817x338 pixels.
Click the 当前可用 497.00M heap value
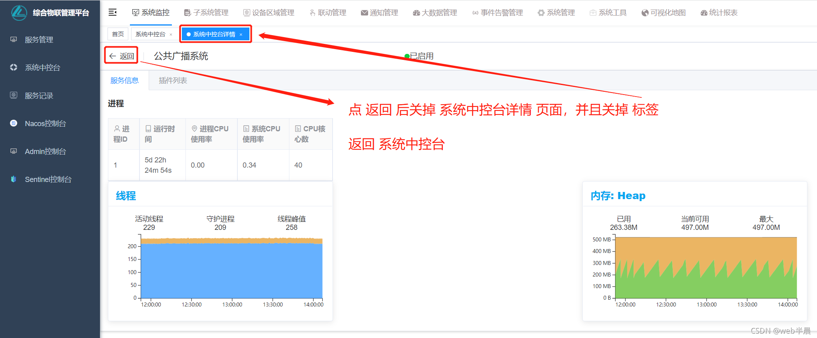[695, 227]
